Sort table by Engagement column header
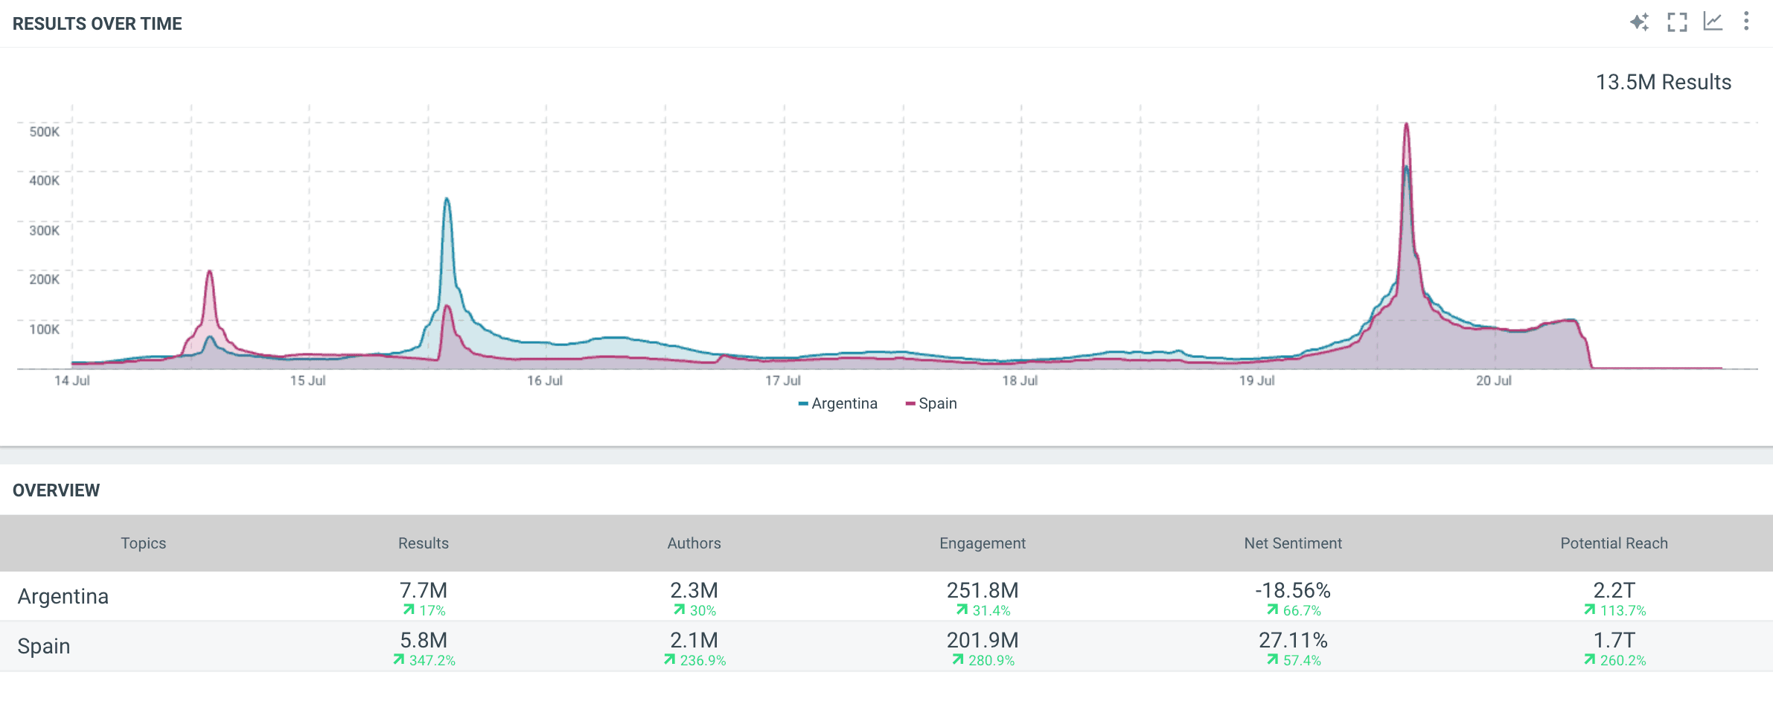 pyautogui.click(x=983, y=543)
